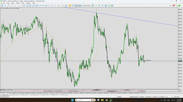The image size is (183, 102).
Task: Click the Default profile in status bar
Action: (x=119, y=97)
